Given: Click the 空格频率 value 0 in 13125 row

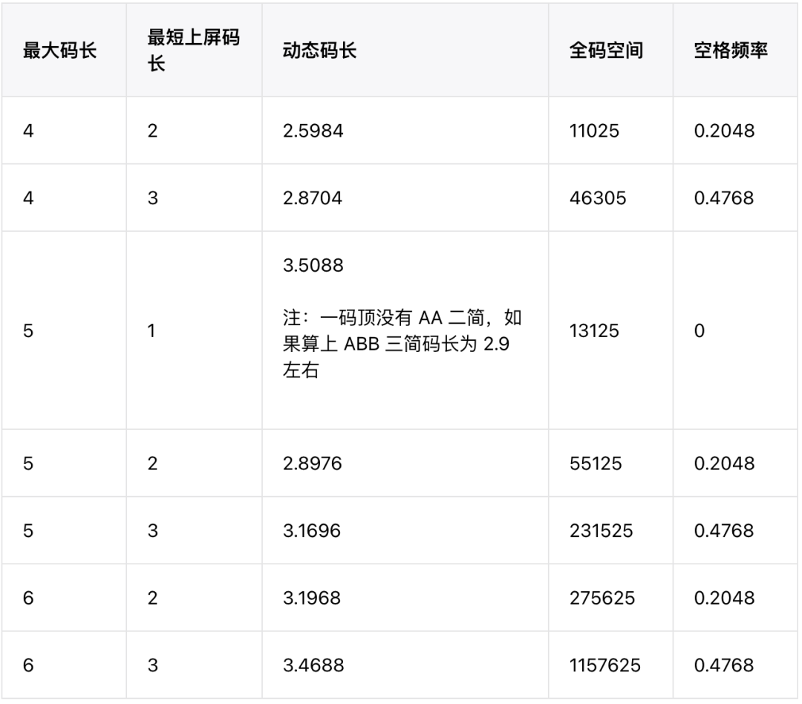Looking at the screenshot, I should (x=700, y=331).
